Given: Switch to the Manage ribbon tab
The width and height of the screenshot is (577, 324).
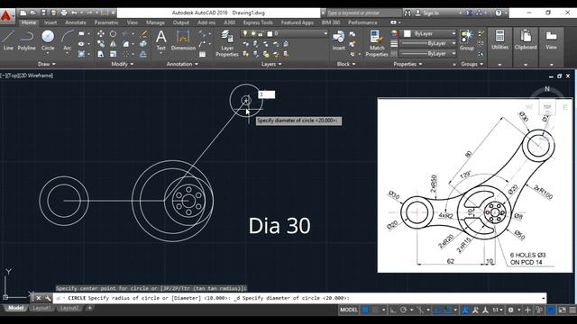Looking at the screenshot, I should pos(155,22).
